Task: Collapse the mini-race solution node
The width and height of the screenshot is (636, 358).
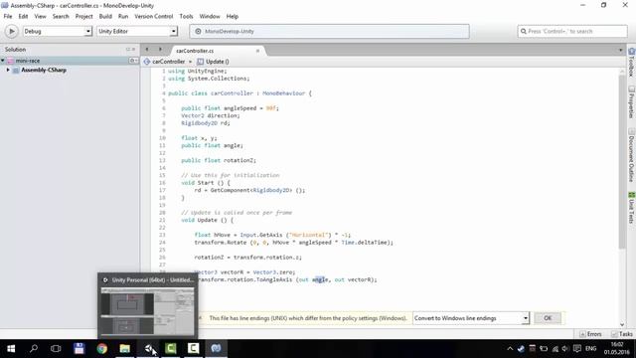Action: point(3,61)
